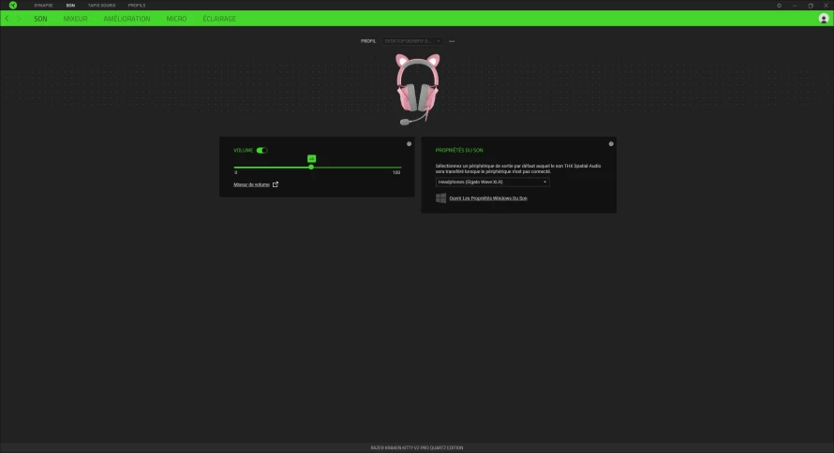Click the PROPRIÉTÉS DU SON heading

(459, 151)
